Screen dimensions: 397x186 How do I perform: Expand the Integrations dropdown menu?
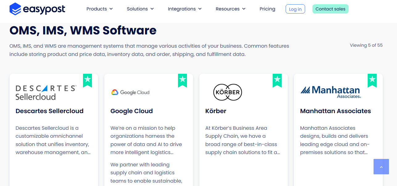[185, 9]
